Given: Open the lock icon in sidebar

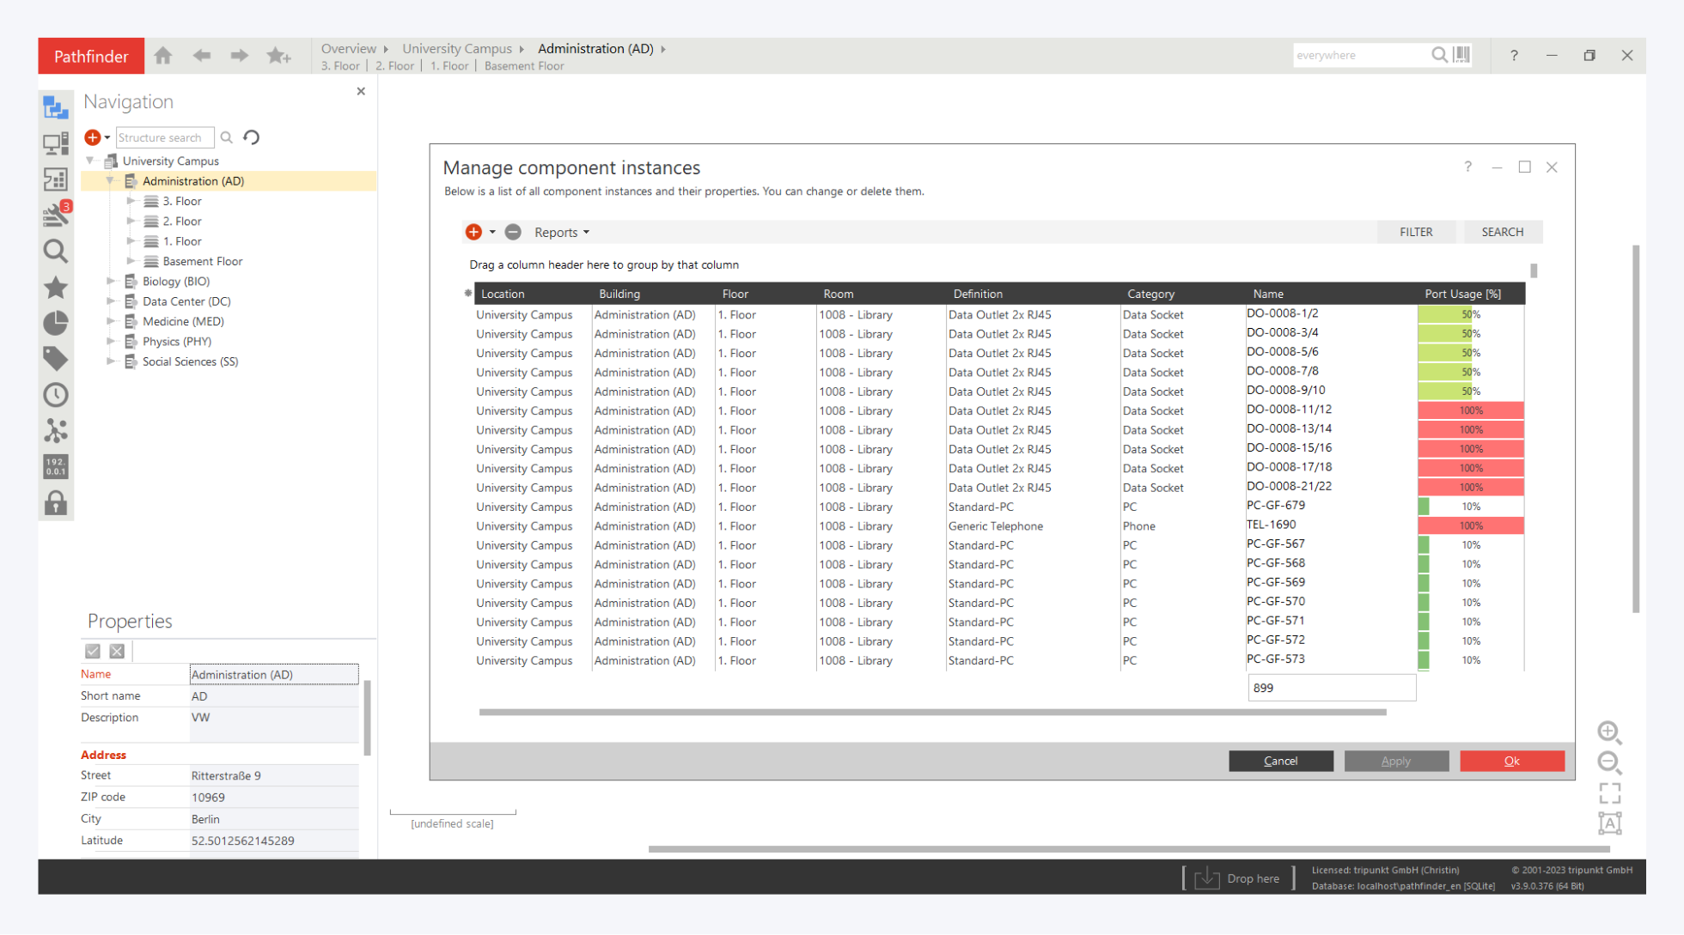Looking at the screenshot, I should (x=56, y=503).
